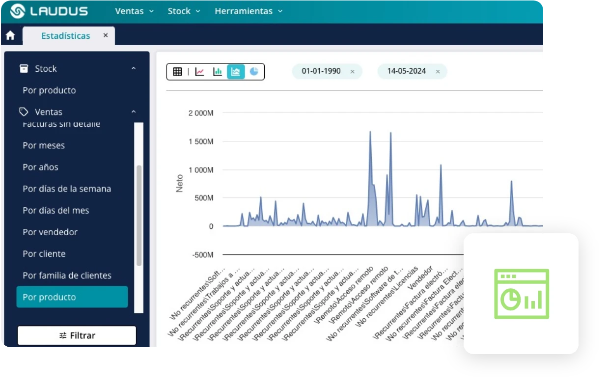Select Por cliente in the sidebar

(44, 254)
